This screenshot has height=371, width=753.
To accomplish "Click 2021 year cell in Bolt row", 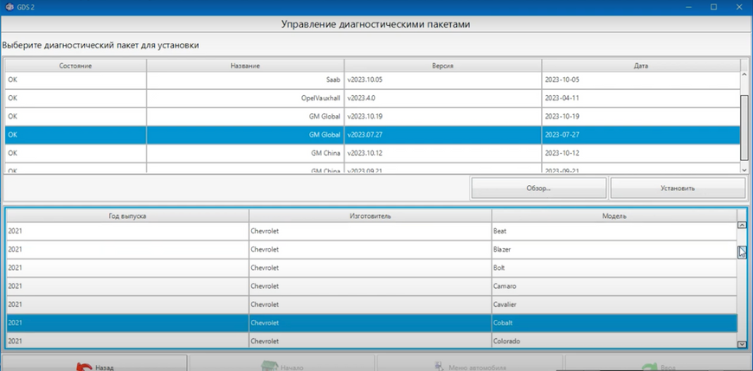I will tap(127, 268).
